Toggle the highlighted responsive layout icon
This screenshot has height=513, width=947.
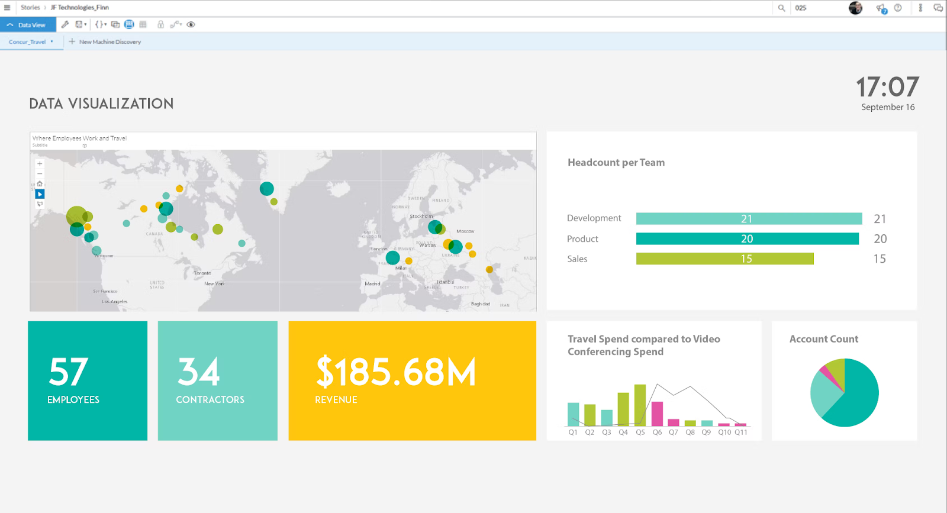click(129, 25)
